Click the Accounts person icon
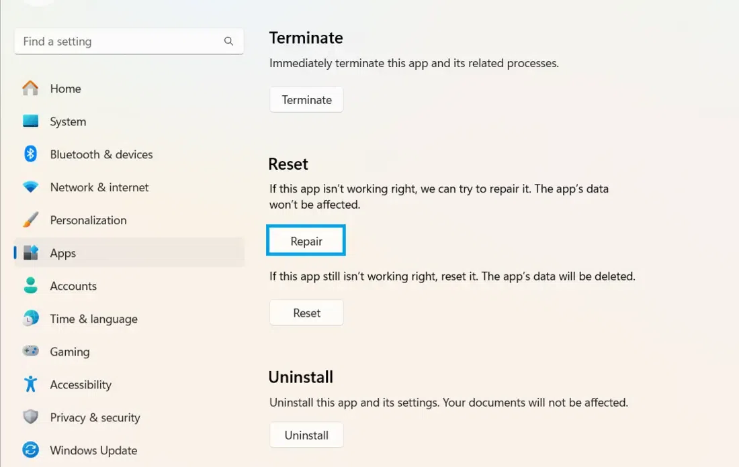 [30, 286]
